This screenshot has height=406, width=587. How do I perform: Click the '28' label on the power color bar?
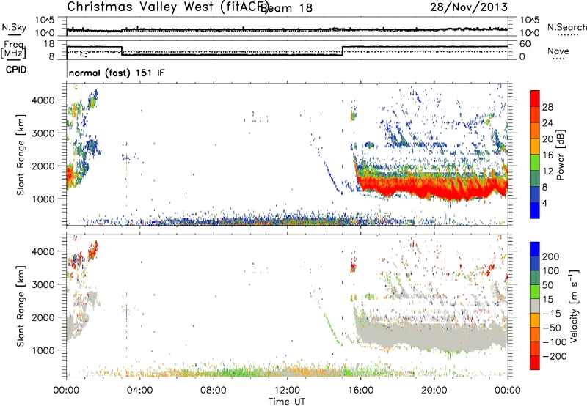(x=547, y=107)
